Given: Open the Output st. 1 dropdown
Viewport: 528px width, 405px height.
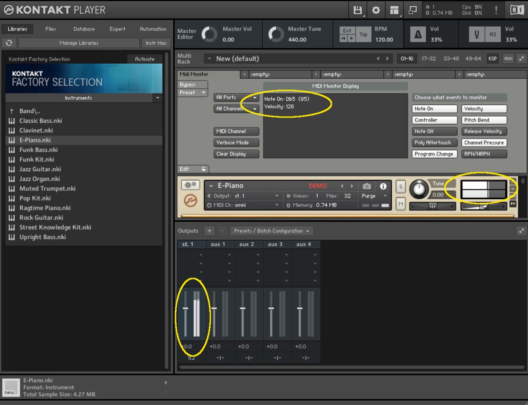Looking at the screenshot, I should point(244,196).
